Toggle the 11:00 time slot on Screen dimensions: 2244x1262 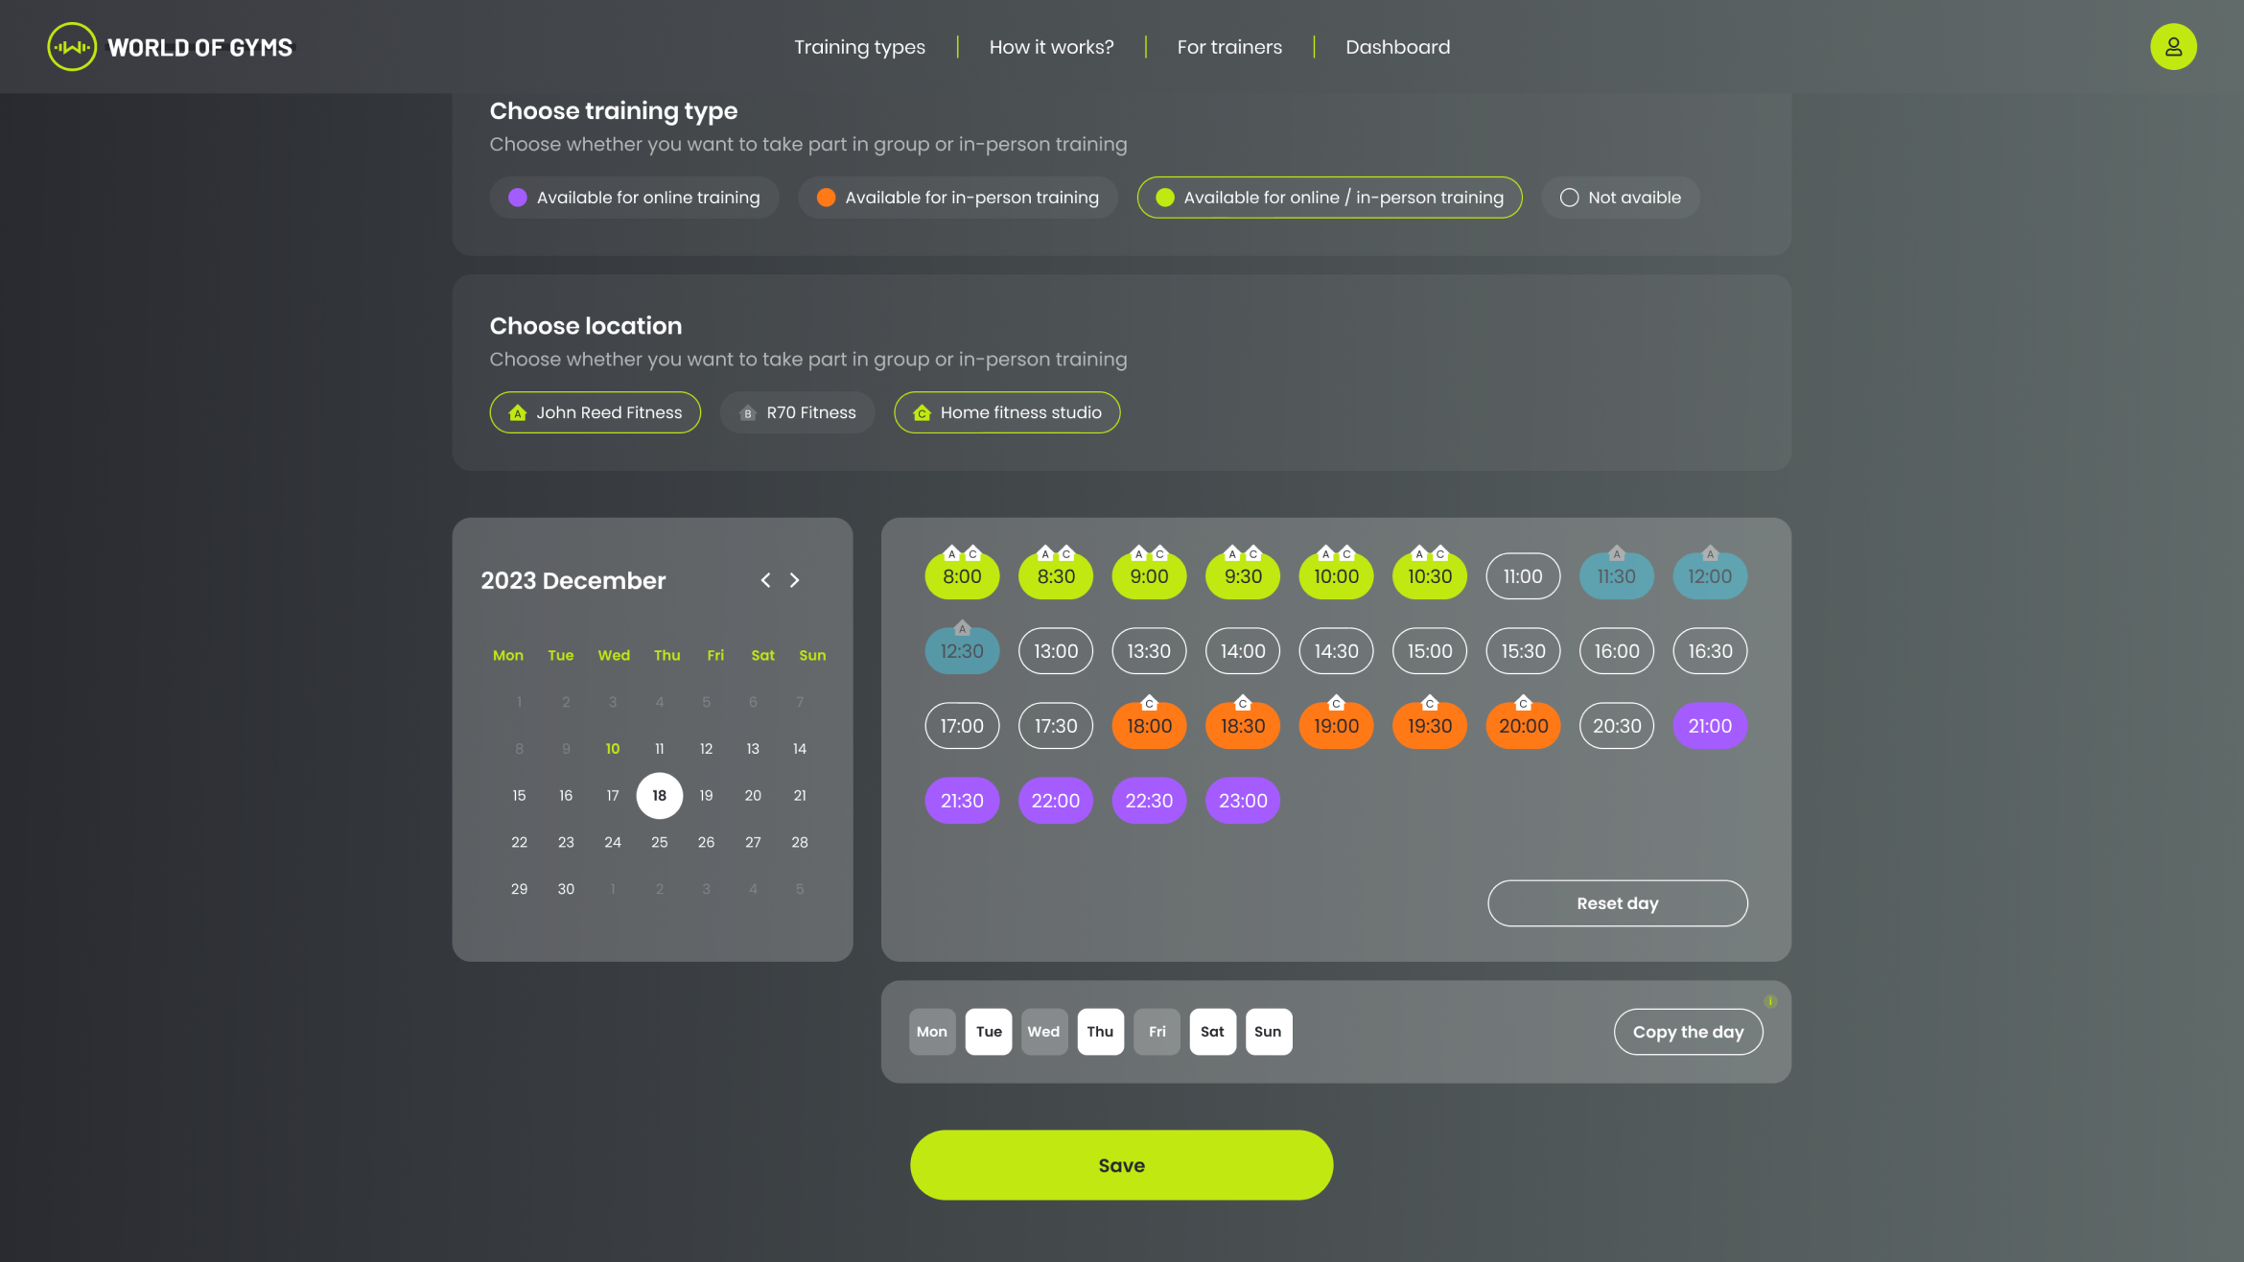point(1523,575)
